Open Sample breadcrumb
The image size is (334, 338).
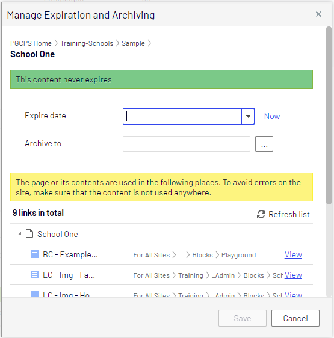[x=133, y=43]
